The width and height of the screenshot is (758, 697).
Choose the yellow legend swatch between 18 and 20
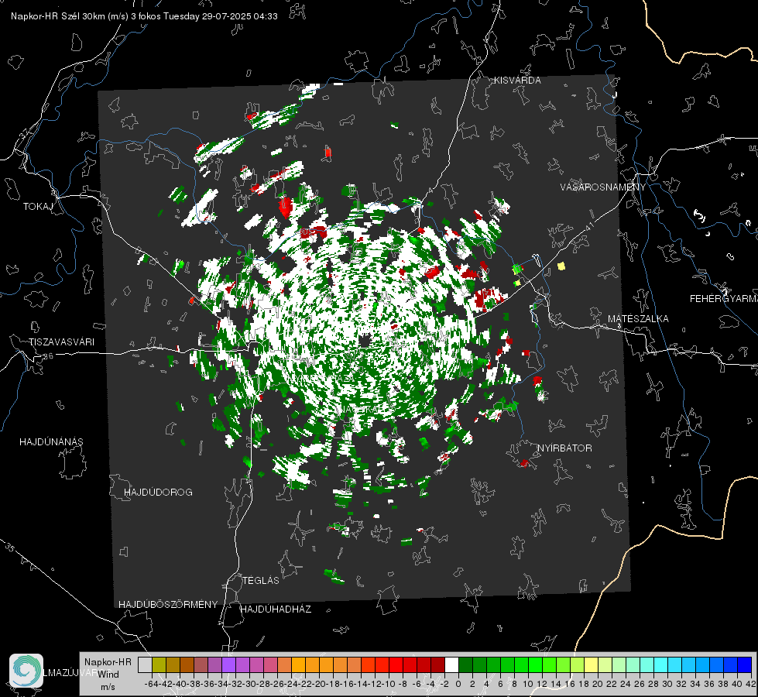592,664
